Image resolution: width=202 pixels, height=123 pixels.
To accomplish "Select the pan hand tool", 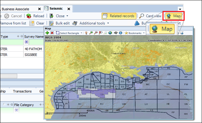I will (x=86, y=33).
